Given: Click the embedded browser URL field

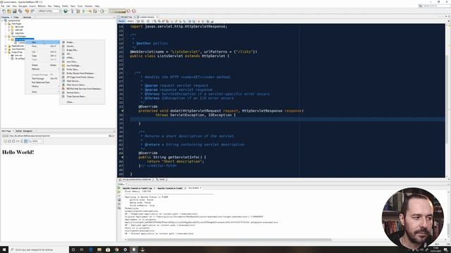Looking at the screenshot, I should 58,136.
